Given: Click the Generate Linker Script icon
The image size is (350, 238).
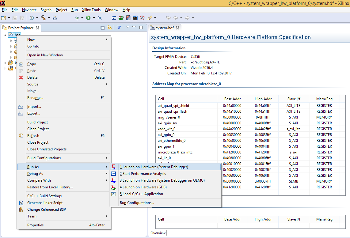Looking at the screenshot, I should 21,203.
